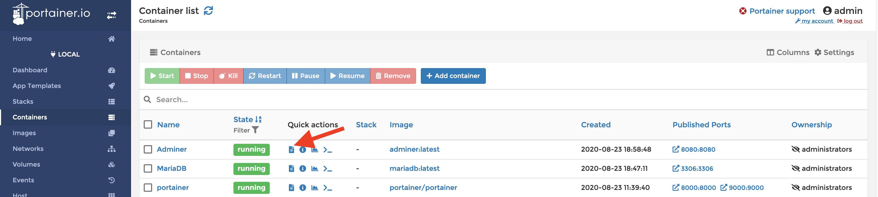Image resolution: width=878 pixels, height=197 pixels.
Task: Open the Columns selector
Action: [788, 52]
